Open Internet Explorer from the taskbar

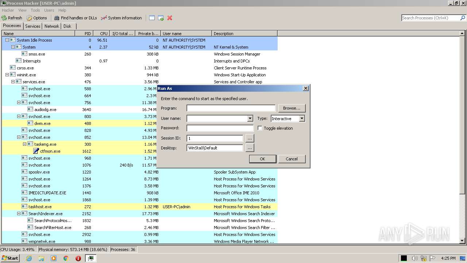[29, 258]
